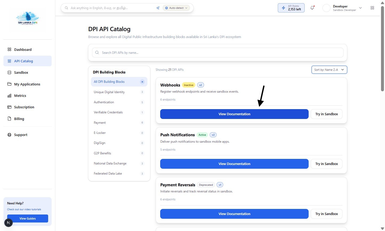
Task: Expand the Developer account menu chevron
Action: pyautogui.click(x=361, y=8)
